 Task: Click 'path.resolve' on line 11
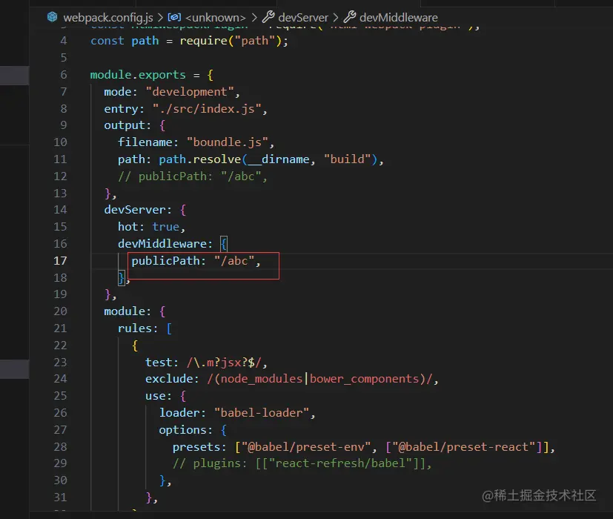click(x=200, y=159)
